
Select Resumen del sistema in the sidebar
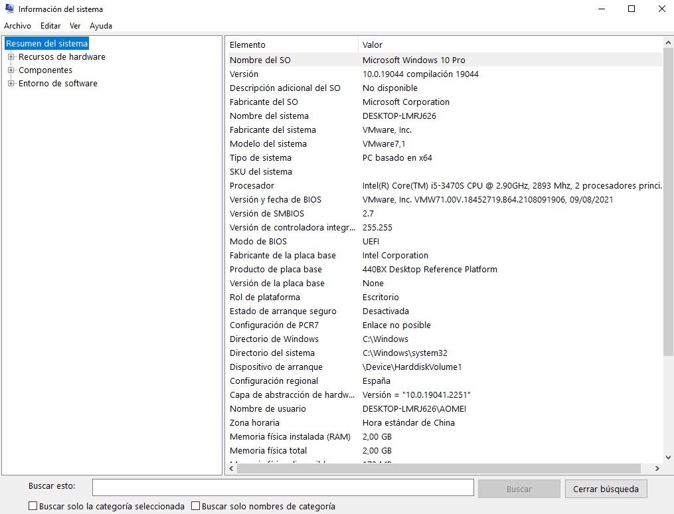tap(46, 43)
